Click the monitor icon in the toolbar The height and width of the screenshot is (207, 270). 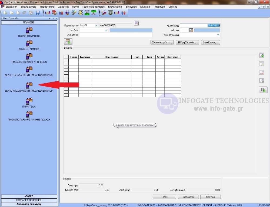point(110,13)
